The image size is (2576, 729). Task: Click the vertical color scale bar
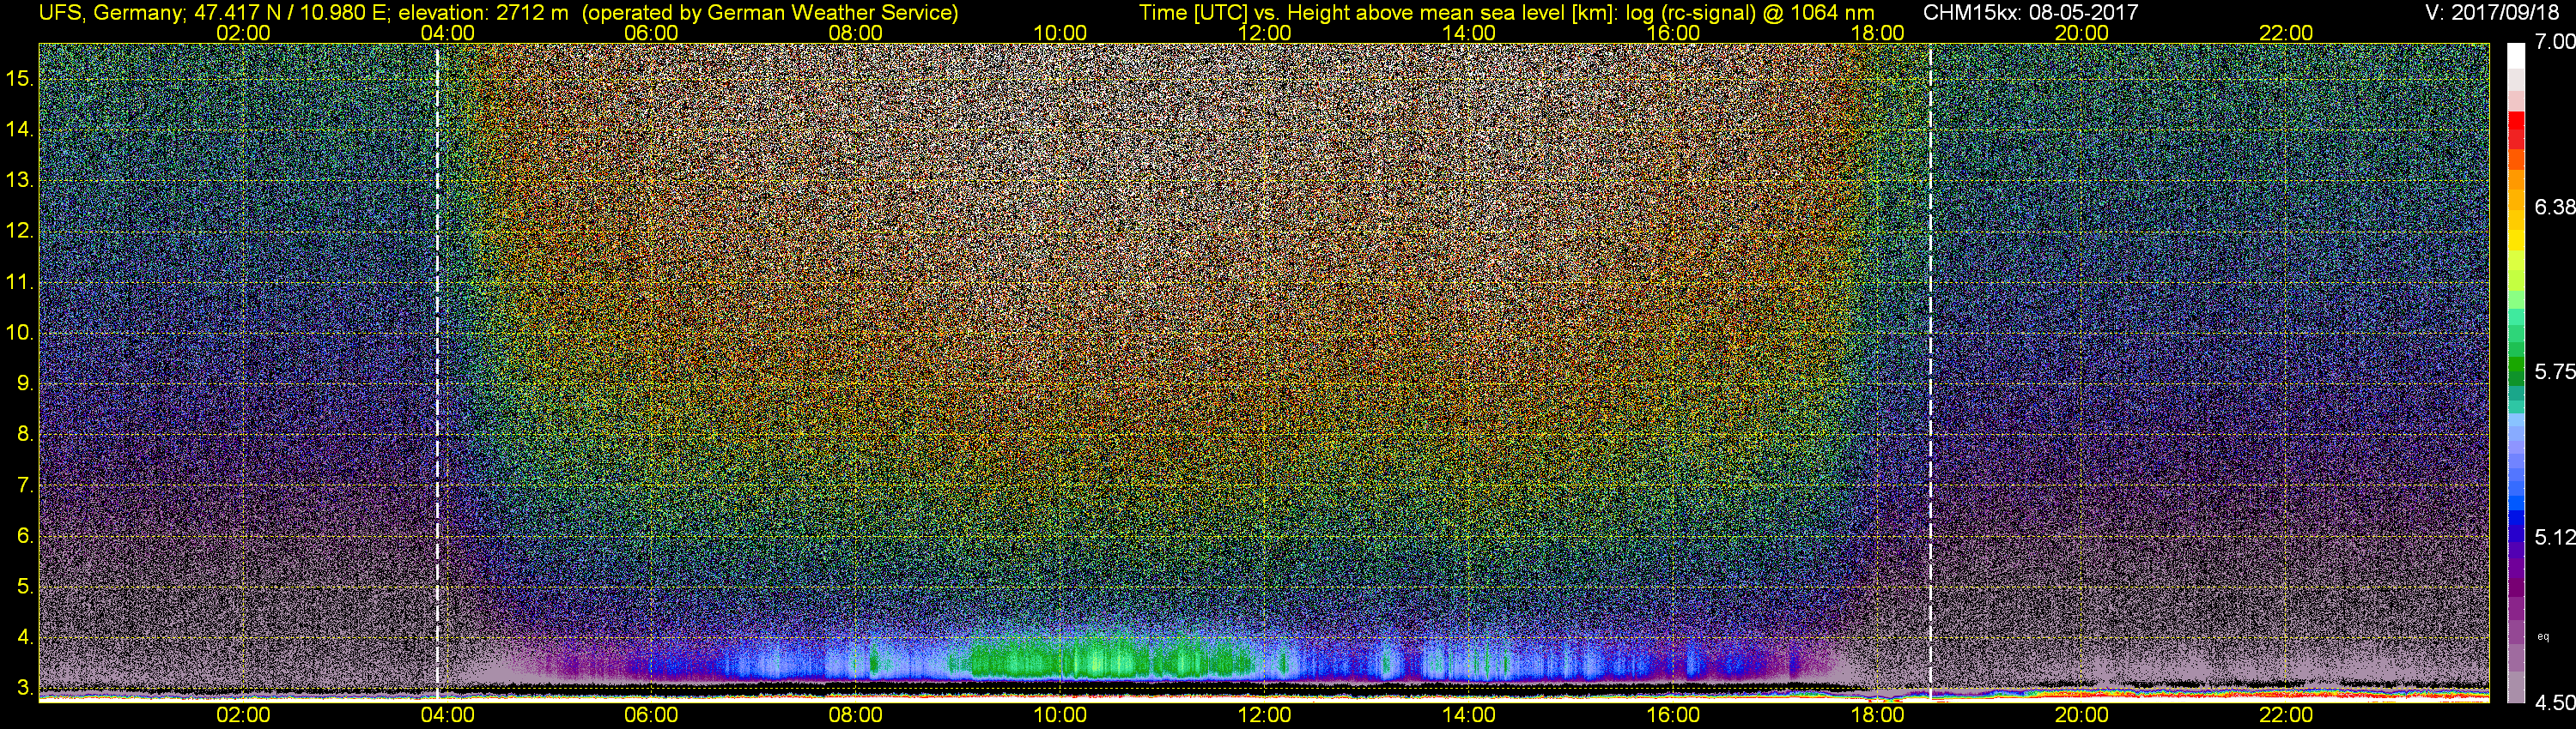(x=2516, y=372)
